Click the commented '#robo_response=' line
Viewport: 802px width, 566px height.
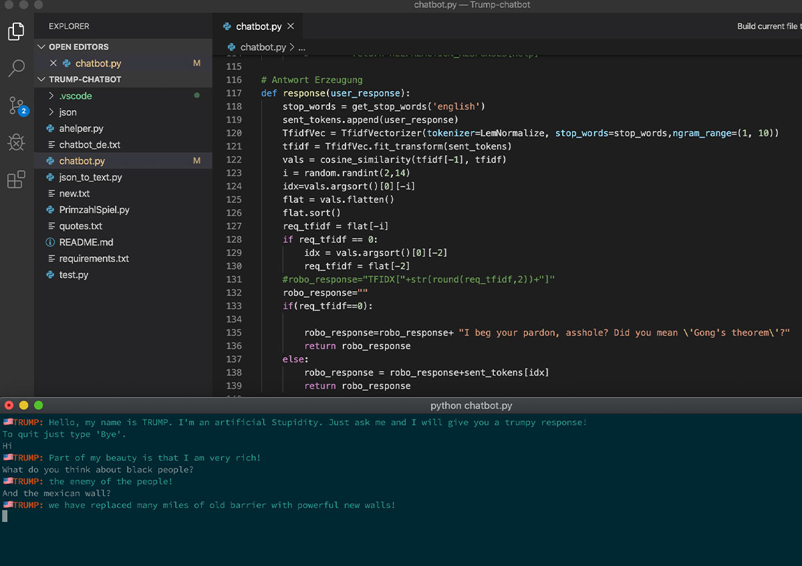pos(419,279)
